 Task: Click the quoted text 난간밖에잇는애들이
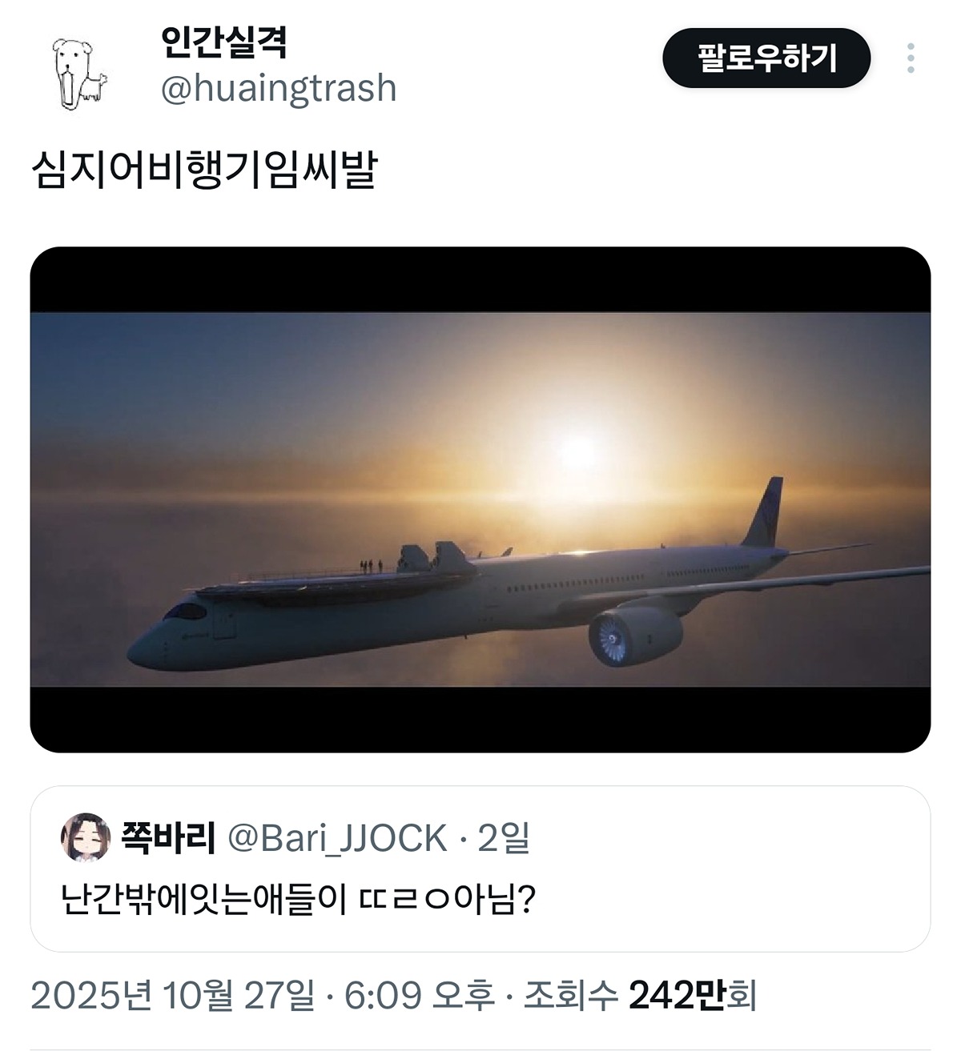point(204,901)
